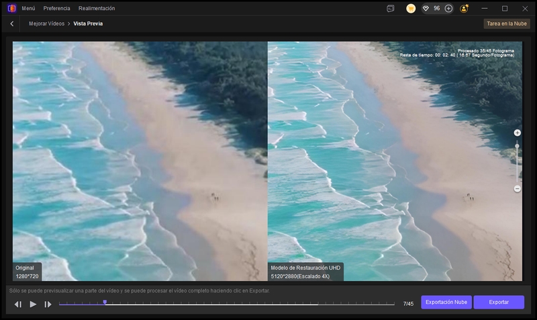The image size is (537, 320).
Task: Add more credits with plus icon
Action: 448,9
